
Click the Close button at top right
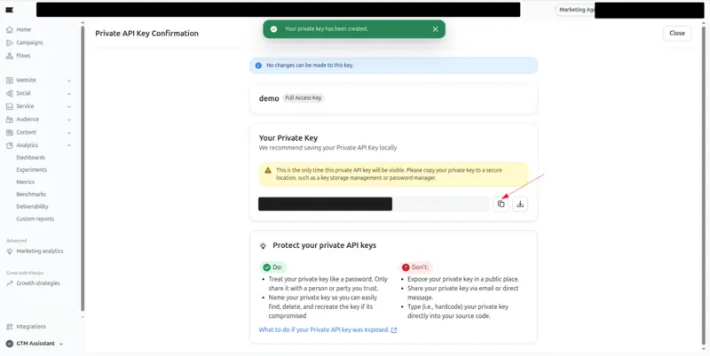click(x=677, y=33)
